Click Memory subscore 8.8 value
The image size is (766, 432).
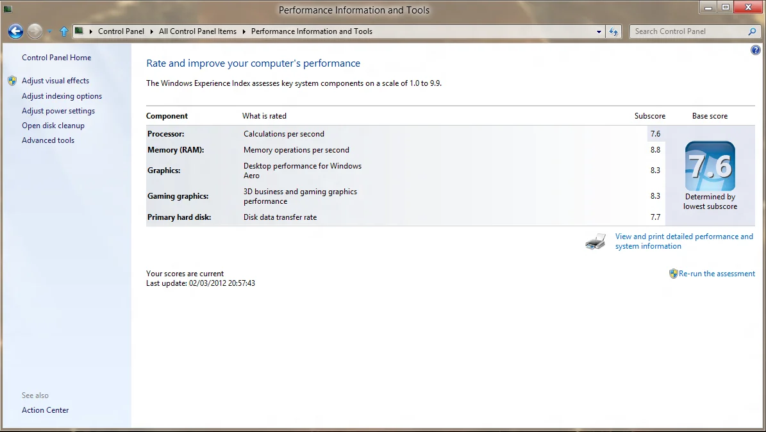click(x=655, y=150)
